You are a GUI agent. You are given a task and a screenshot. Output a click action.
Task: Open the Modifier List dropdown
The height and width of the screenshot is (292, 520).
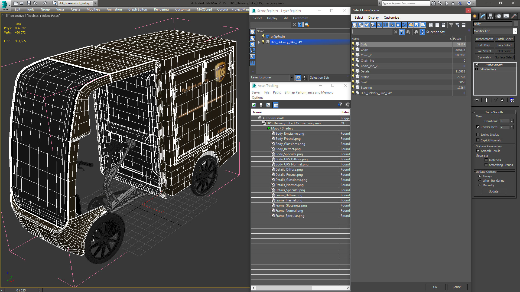[515, 31]
